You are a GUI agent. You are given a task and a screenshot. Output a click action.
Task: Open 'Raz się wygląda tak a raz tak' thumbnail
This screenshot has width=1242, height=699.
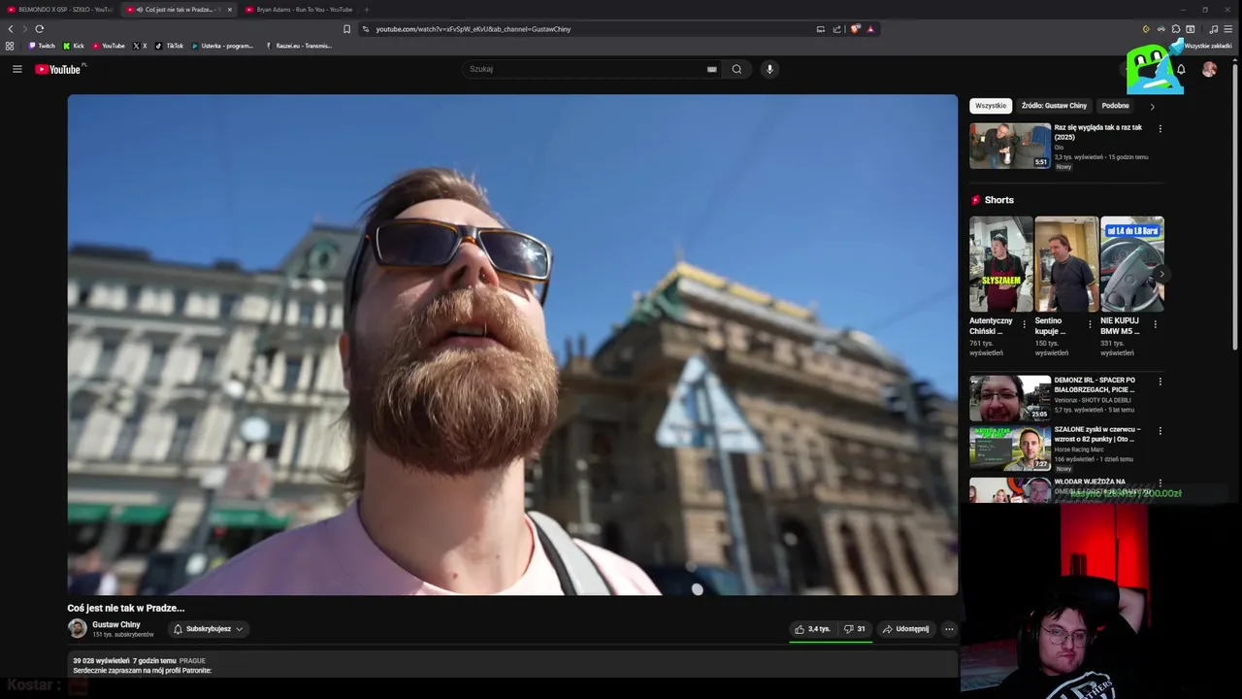pos(1010,146)
